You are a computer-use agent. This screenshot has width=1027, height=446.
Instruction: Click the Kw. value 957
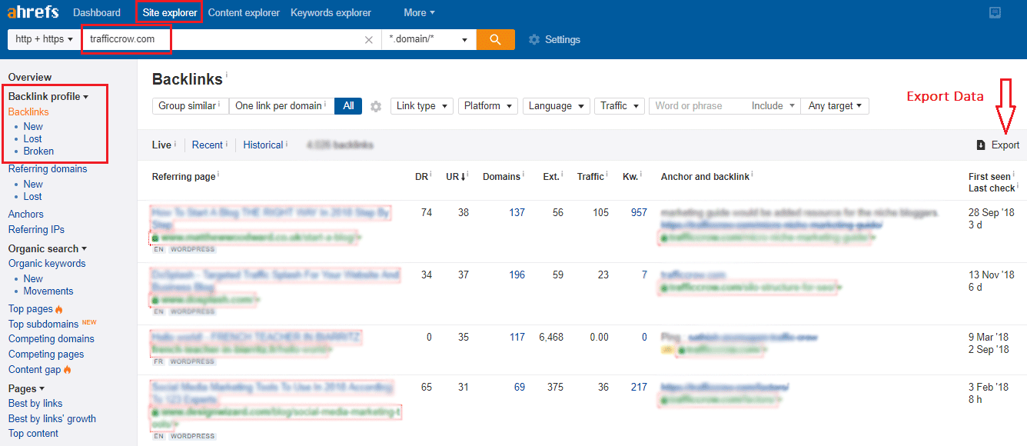point(639,213)
